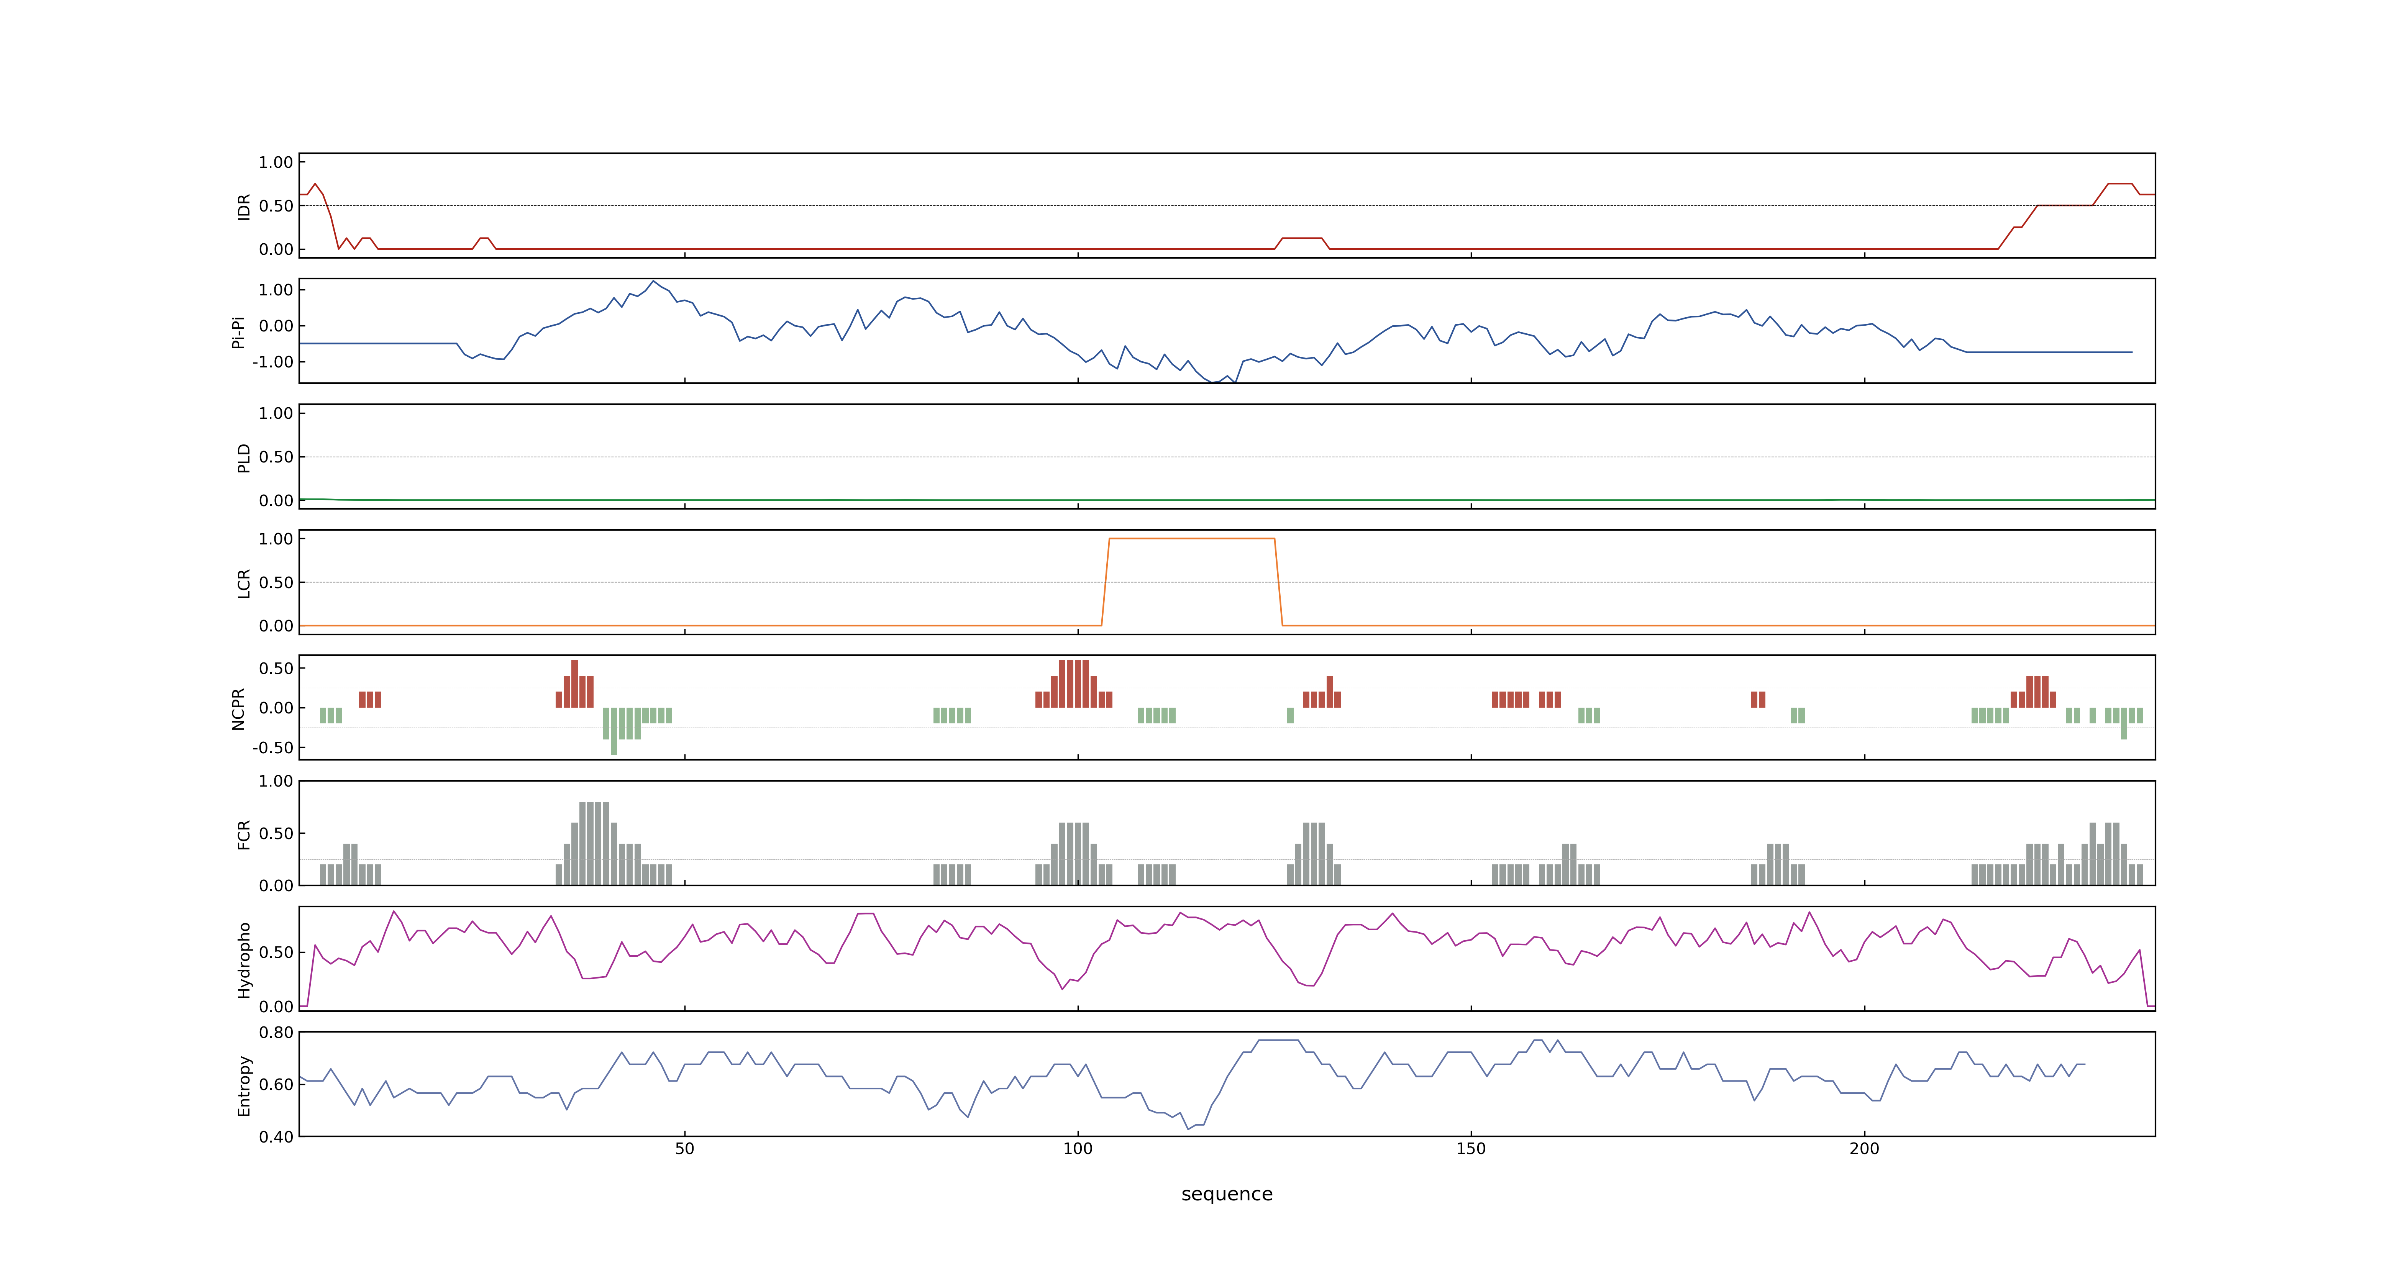Viewport: 2395px width, 1277px height.
Task: Click the LCR axis label
Action: (244, 584)
